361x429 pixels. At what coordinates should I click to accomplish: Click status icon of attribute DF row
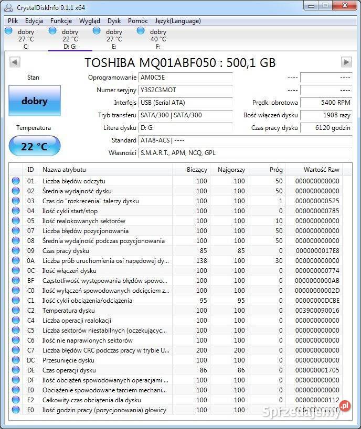[16, 380]
